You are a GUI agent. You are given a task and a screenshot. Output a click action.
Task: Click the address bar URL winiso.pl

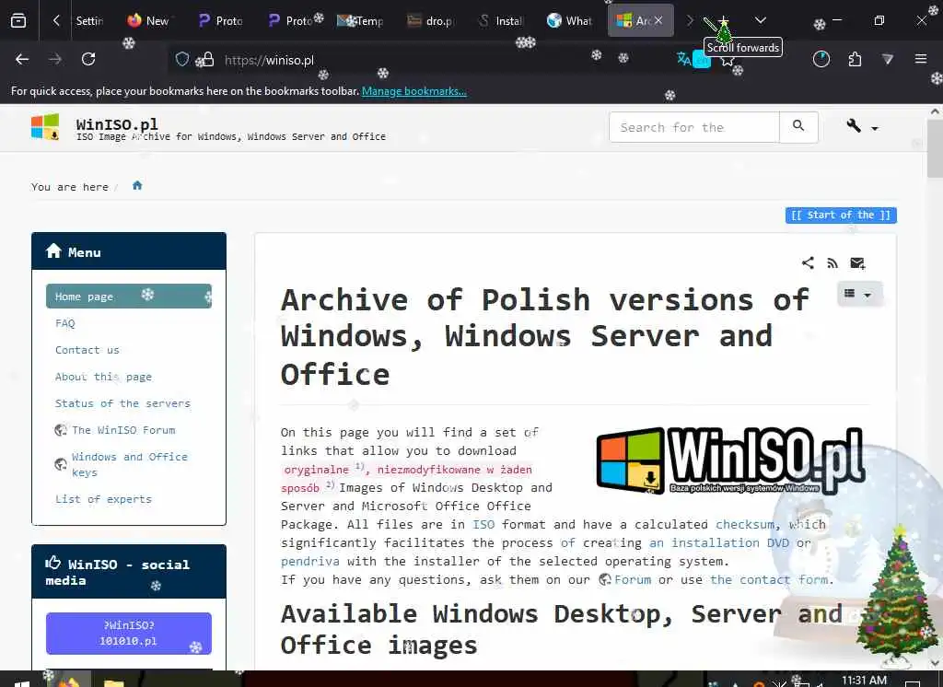click(269, 60)
